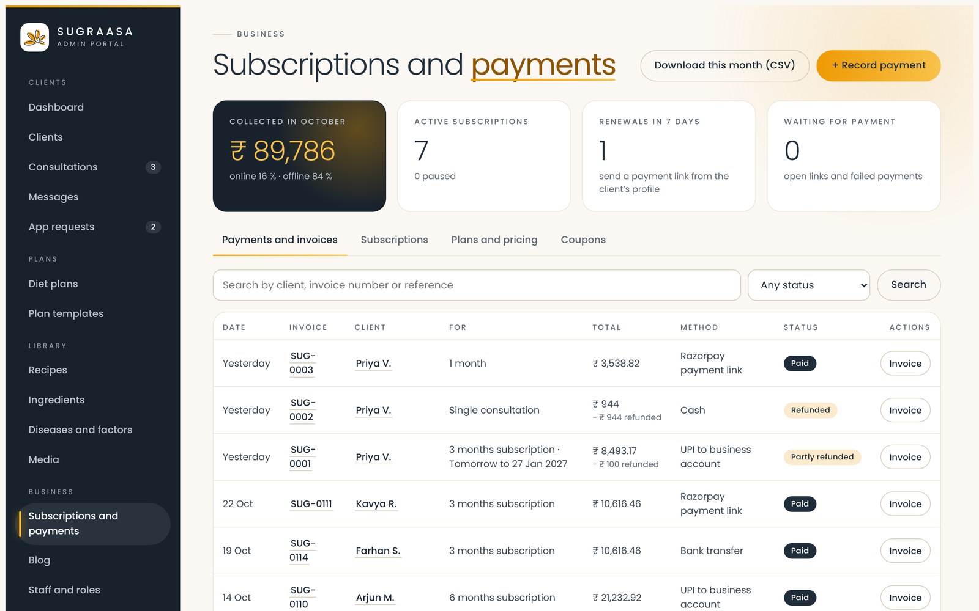This screenshot has height=611, width=979.
Task: Open invoice link SUG-0114
Action: pyautogui.click(x=302, y=551)
